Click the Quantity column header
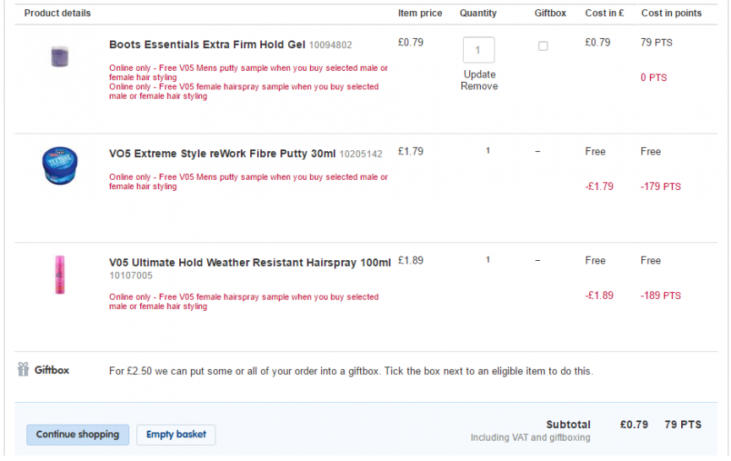Screen dimensions: 731x461 coord(478,13)
